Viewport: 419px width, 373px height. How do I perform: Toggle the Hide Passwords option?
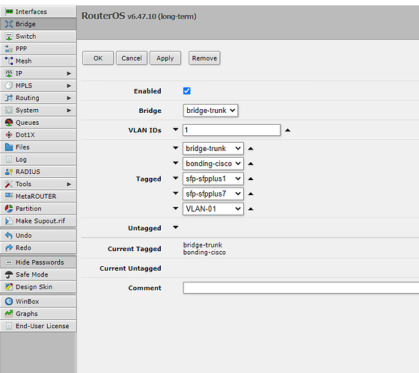pyautogui.click(x=38, y=262)
